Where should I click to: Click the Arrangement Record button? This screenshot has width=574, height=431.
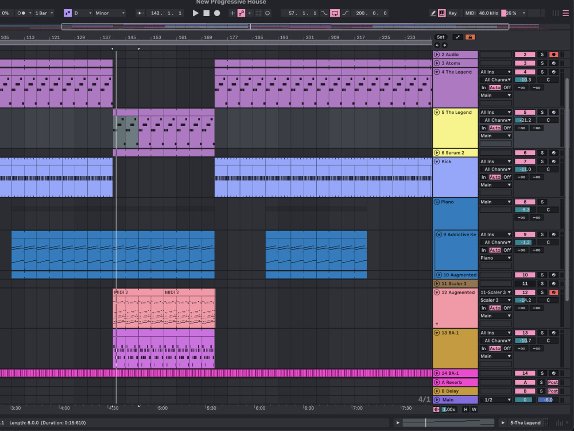[x=217, y=13]
